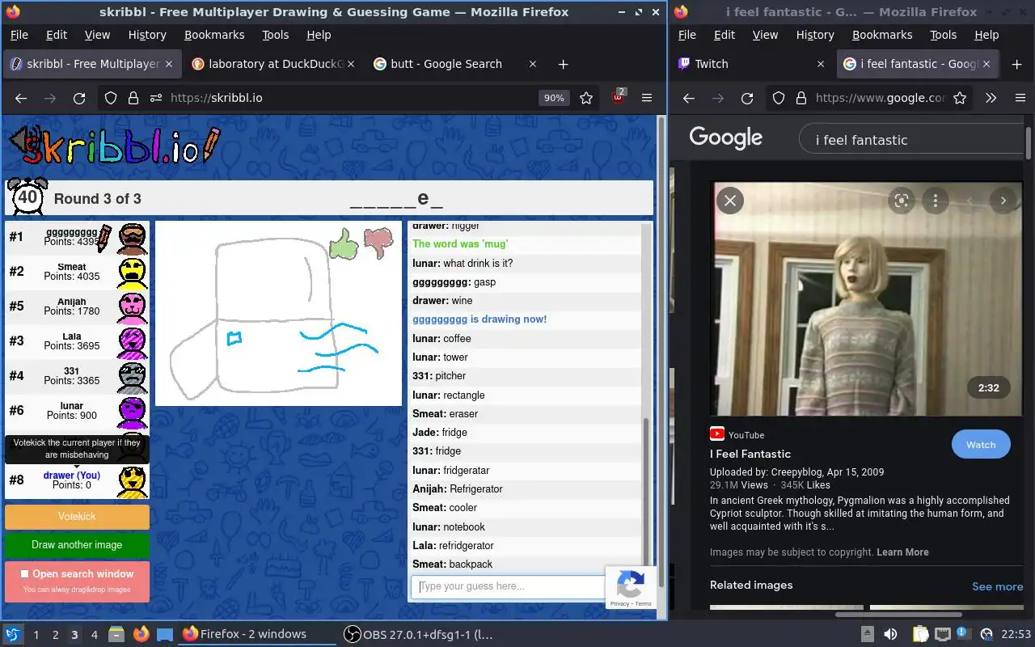Click the 90% zoom level indicator

coord(554,98)
